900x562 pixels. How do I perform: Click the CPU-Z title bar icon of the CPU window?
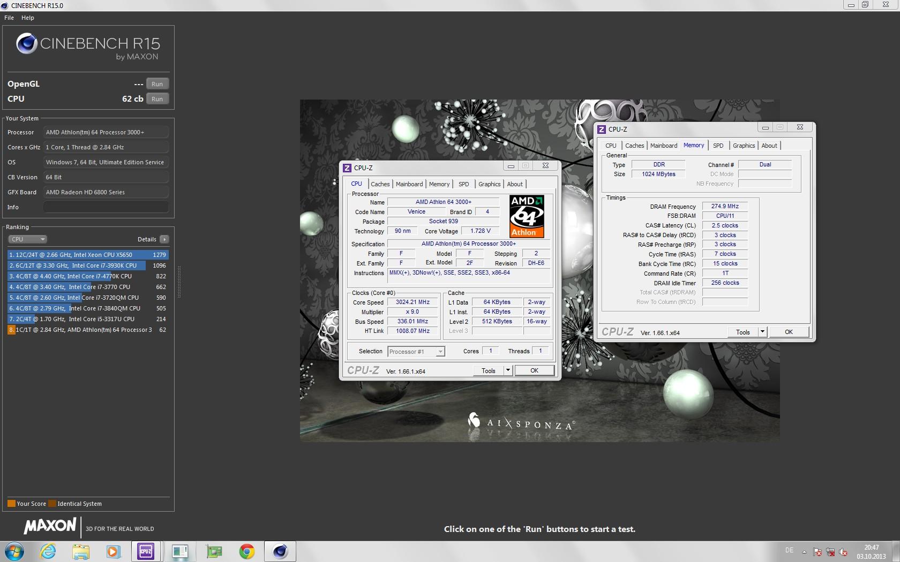click(x=347, y=168)
